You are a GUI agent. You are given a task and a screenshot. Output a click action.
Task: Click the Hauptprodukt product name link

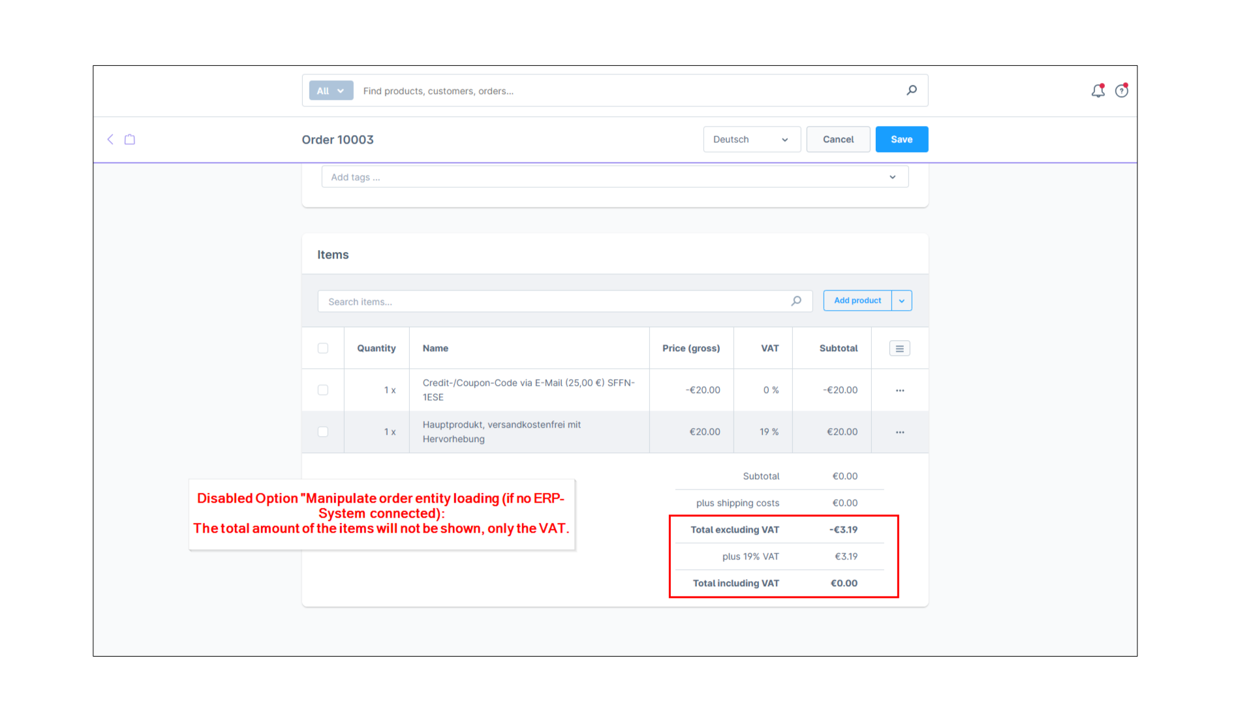(x=501, y=430)
